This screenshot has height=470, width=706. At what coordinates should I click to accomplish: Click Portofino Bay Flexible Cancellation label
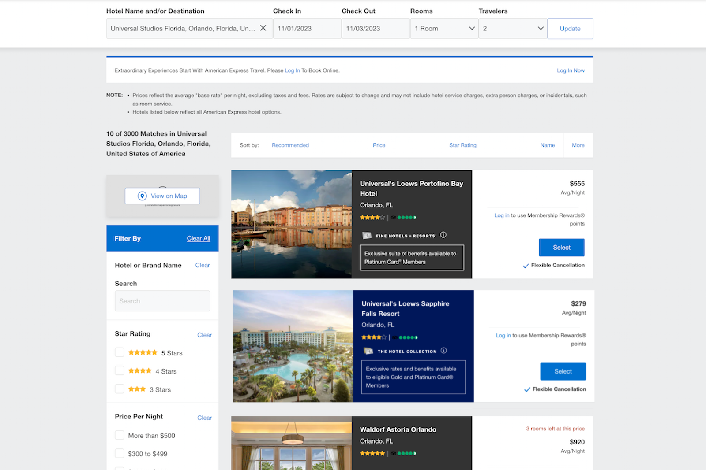(x=558, y=265)
